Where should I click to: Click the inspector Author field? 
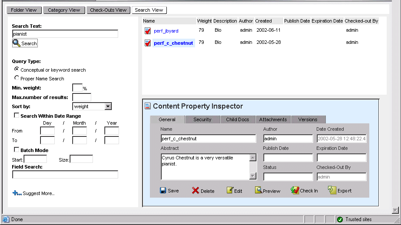288,138
